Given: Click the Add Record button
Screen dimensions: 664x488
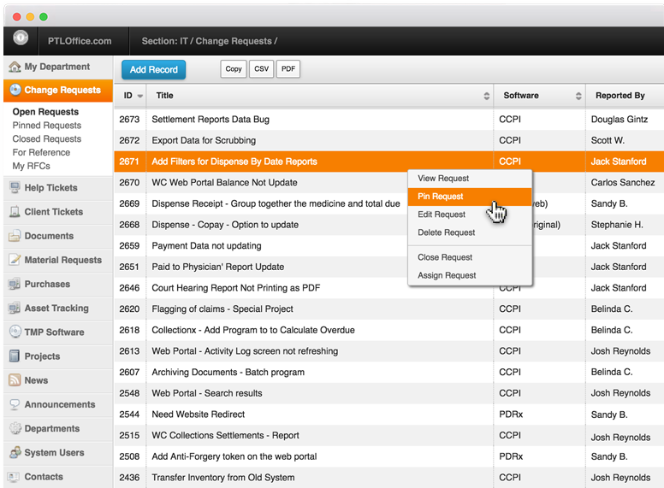Looking at the screenshot, I should 154,70.
